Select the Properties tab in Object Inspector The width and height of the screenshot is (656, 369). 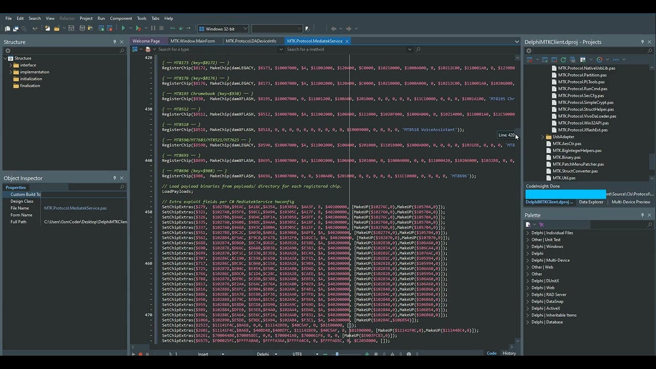(15, 188)
